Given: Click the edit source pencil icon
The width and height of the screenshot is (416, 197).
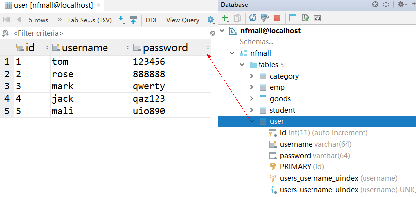Looking at the screenshot, I should [306, 18].
